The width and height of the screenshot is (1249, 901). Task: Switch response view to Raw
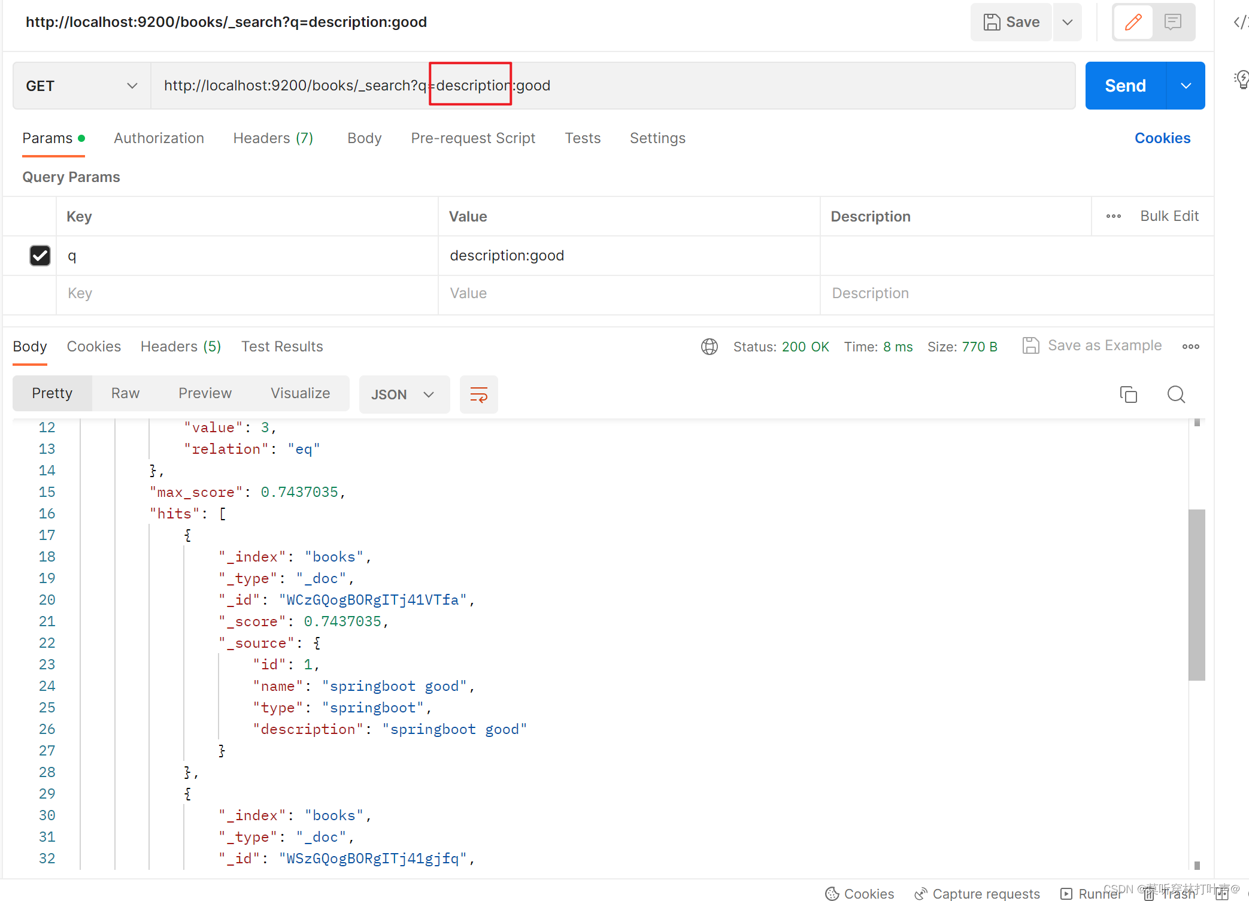point(125,393)
